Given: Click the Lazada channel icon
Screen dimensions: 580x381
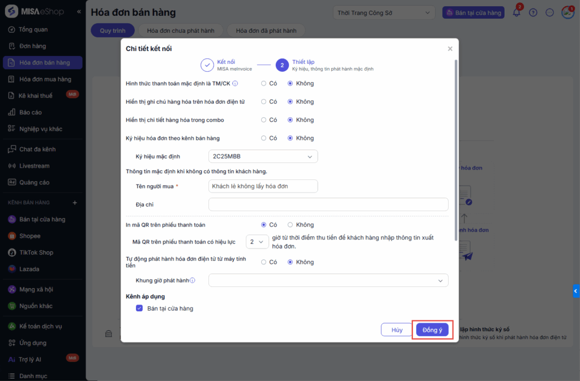Looking at the screenshot, I should pyautogui.click(x=12, y=269).
